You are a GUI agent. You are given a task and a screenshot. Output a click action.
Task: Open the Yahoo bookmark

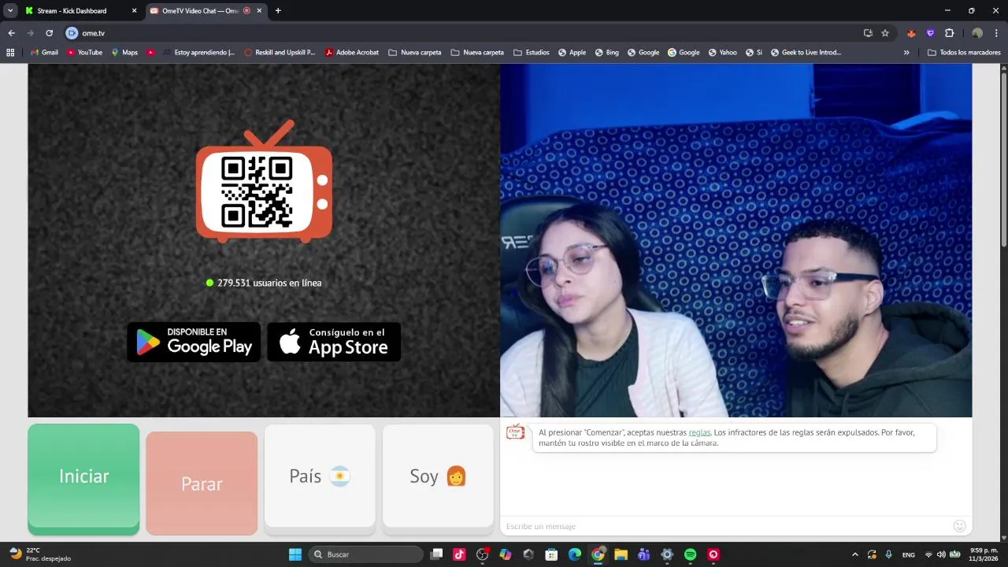(x=722, y=53)
